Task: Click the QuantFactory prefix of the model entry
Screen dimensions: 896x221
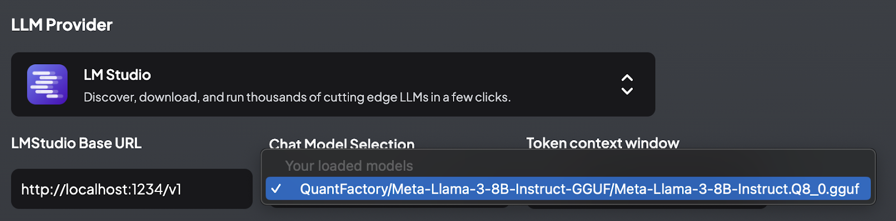Action: 344,189
